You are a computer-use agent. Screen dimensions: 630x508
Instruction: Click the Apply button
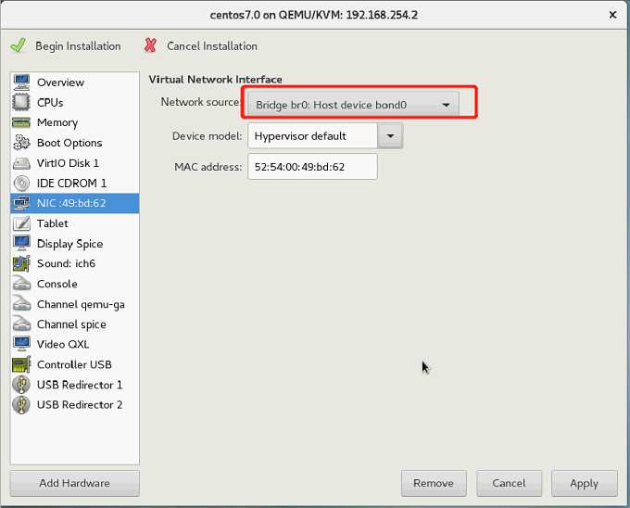pos(585,483)
